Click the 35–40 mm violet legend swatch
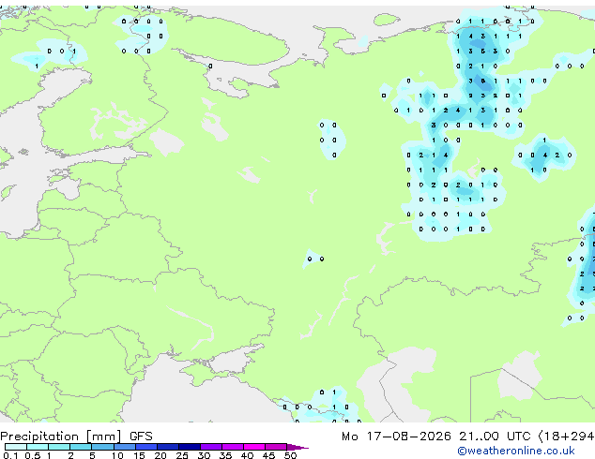Viewport: 595px width, 459px height. [x=232, y=447]
